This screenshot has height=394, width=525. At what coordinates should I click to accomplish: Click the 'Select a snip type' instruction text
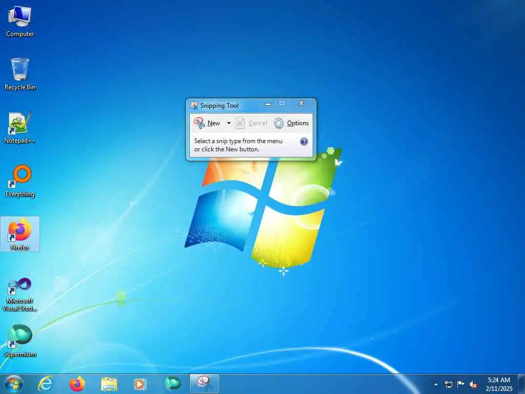pyautogui.click(x=238, y=145)
